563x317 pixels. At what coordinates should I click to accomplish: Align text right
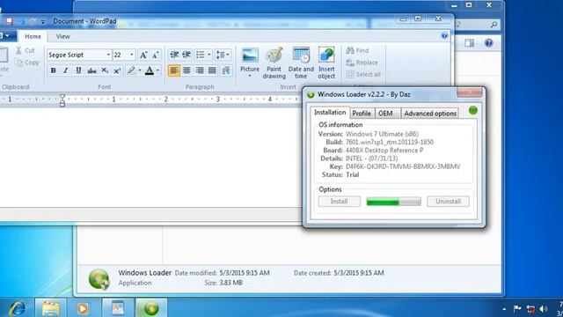[200, 70]
